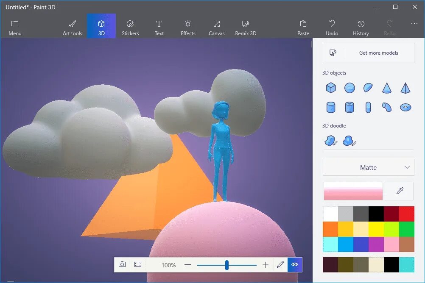The height and width of the screenshot is (283, 425).
Task: Take a screenshot with camera icon
Action: (122, 265)
